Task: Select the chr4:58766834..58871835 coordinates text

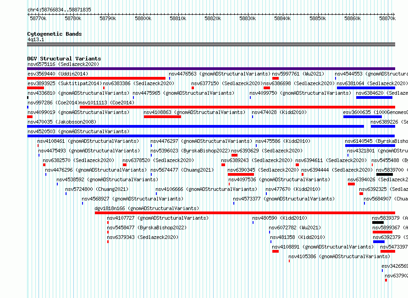Action: 59,10
